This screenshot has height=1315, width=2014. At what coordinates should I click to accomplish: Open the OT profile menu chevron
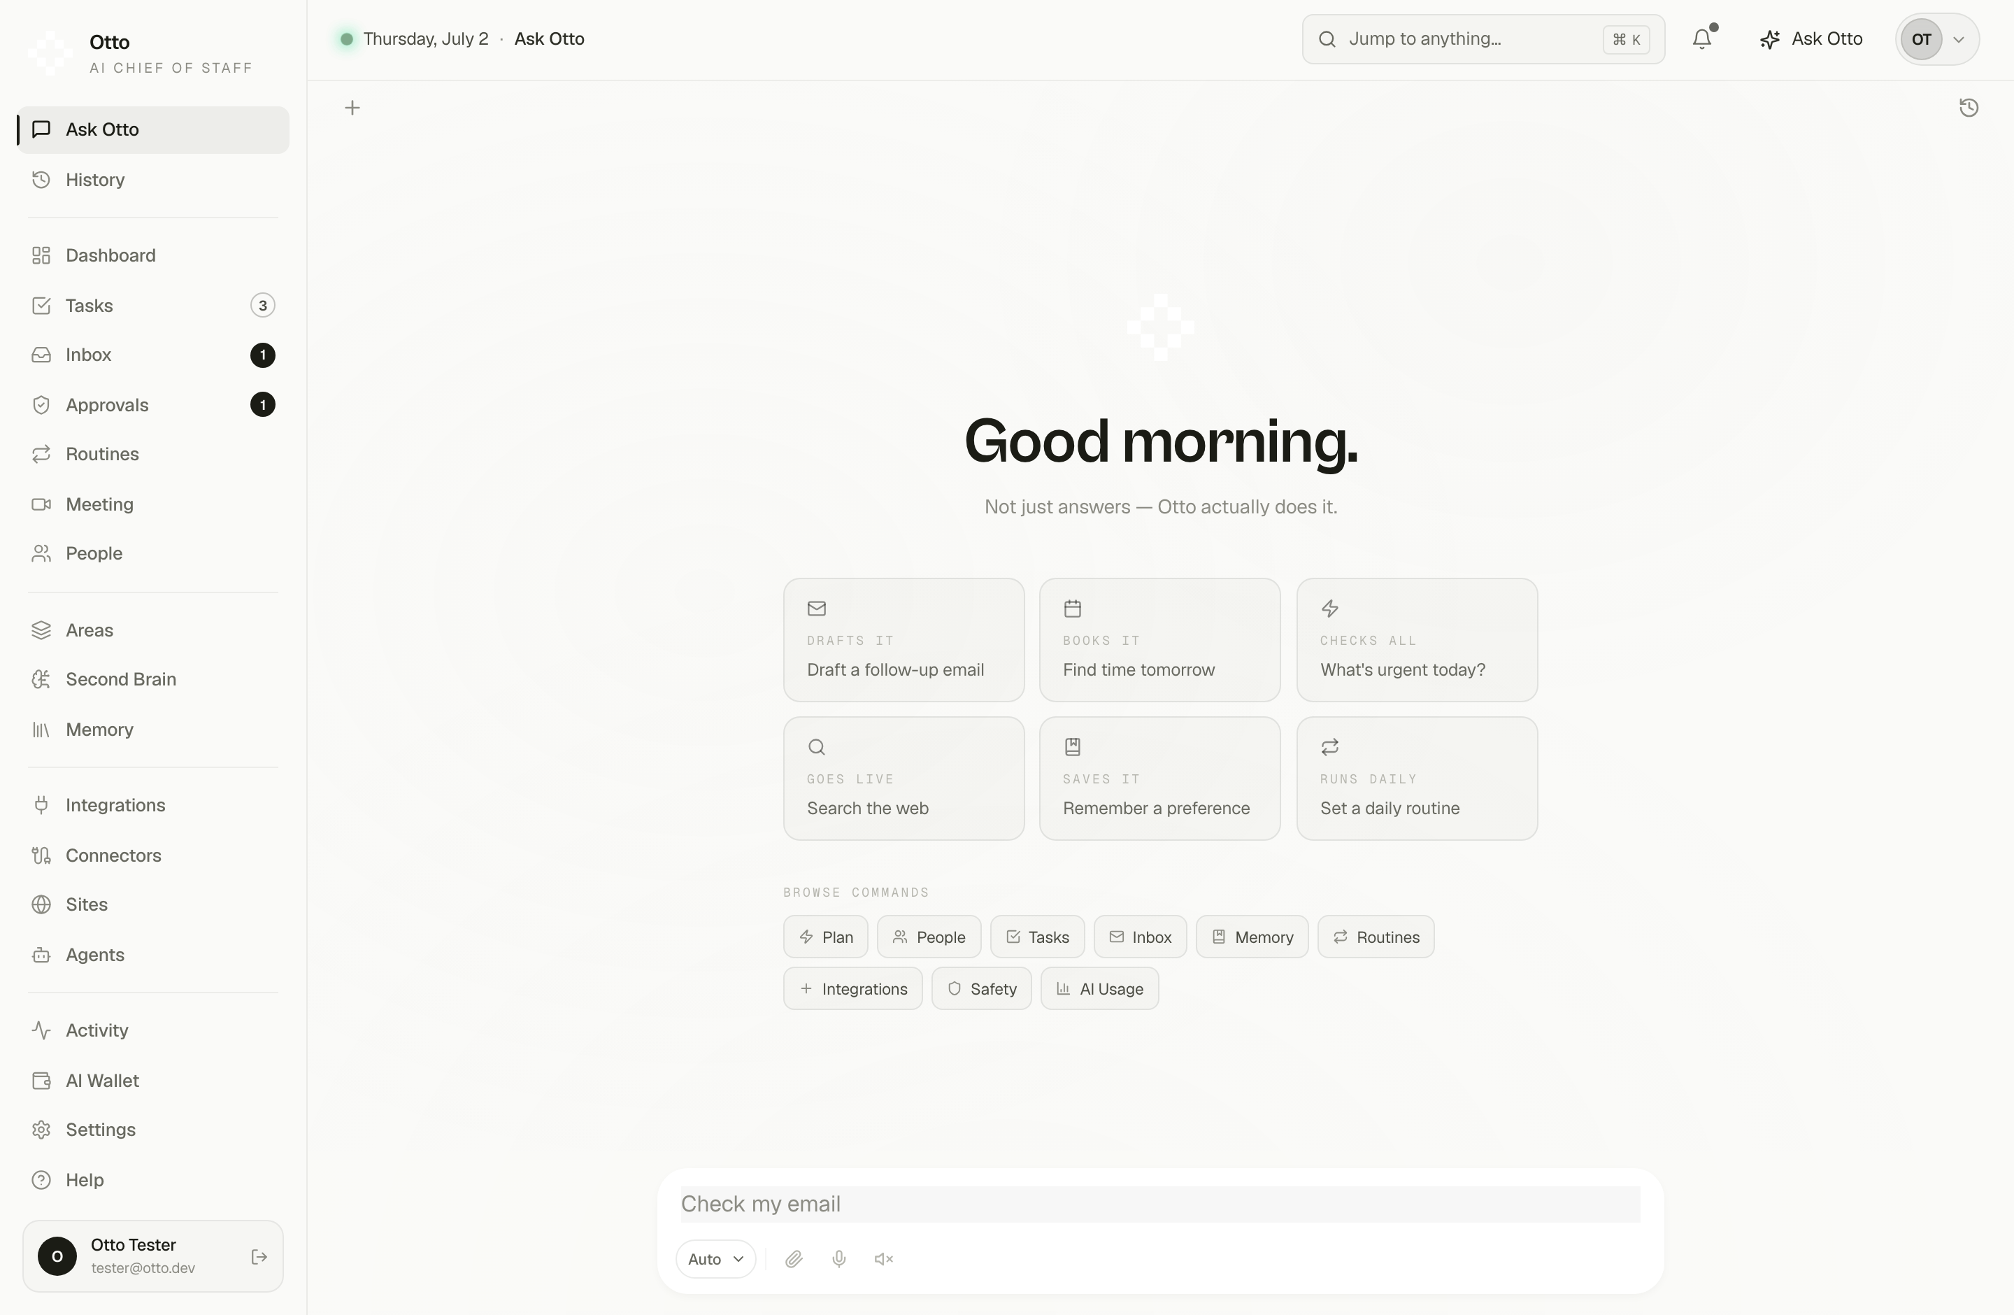click(1957, 39)
